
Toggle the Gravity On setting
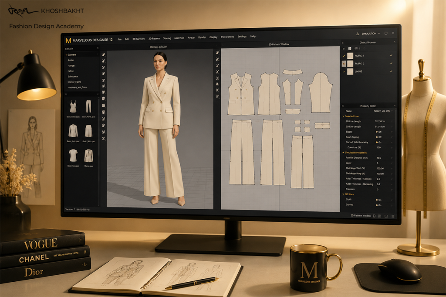[x=378, y=205]
